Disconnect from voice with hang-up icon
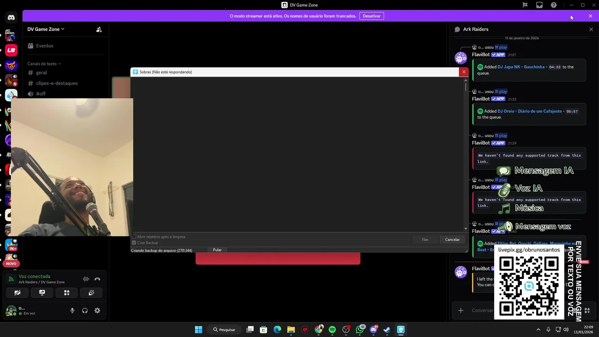Viewport: 599px width, 337px height. click(97, 279)
